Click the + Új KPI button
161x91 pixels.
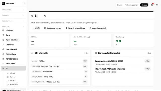[x=36, y=28]
